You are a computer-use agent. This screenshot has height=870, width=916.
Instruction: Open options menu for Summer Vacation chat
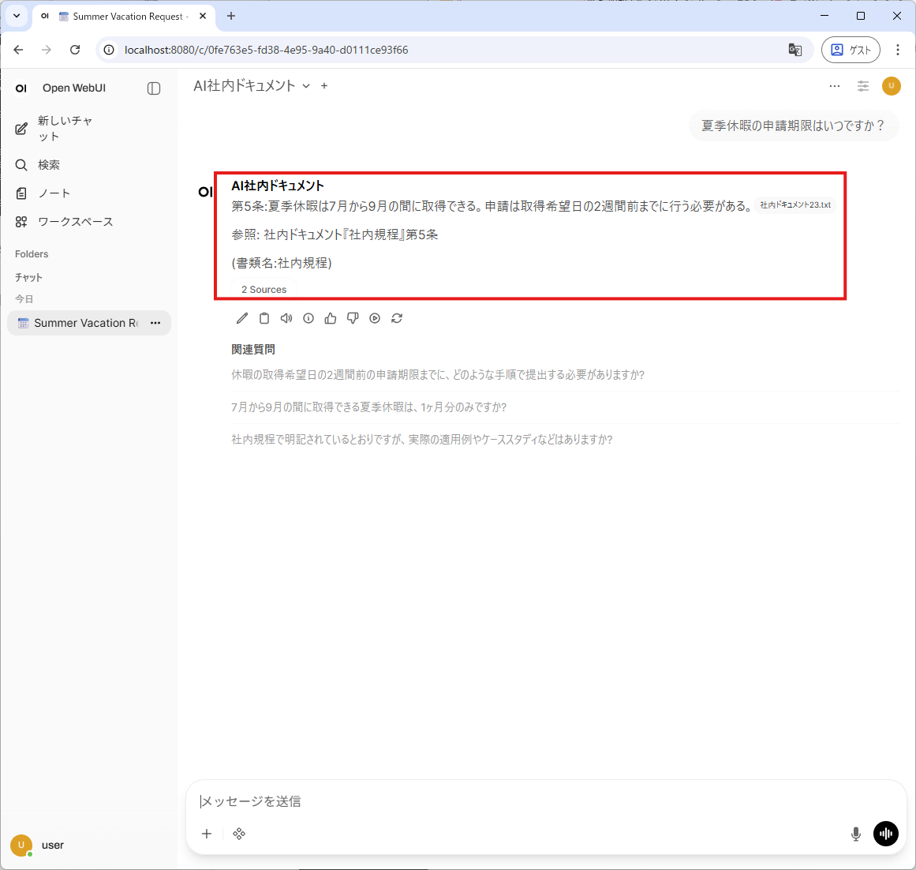155,323
